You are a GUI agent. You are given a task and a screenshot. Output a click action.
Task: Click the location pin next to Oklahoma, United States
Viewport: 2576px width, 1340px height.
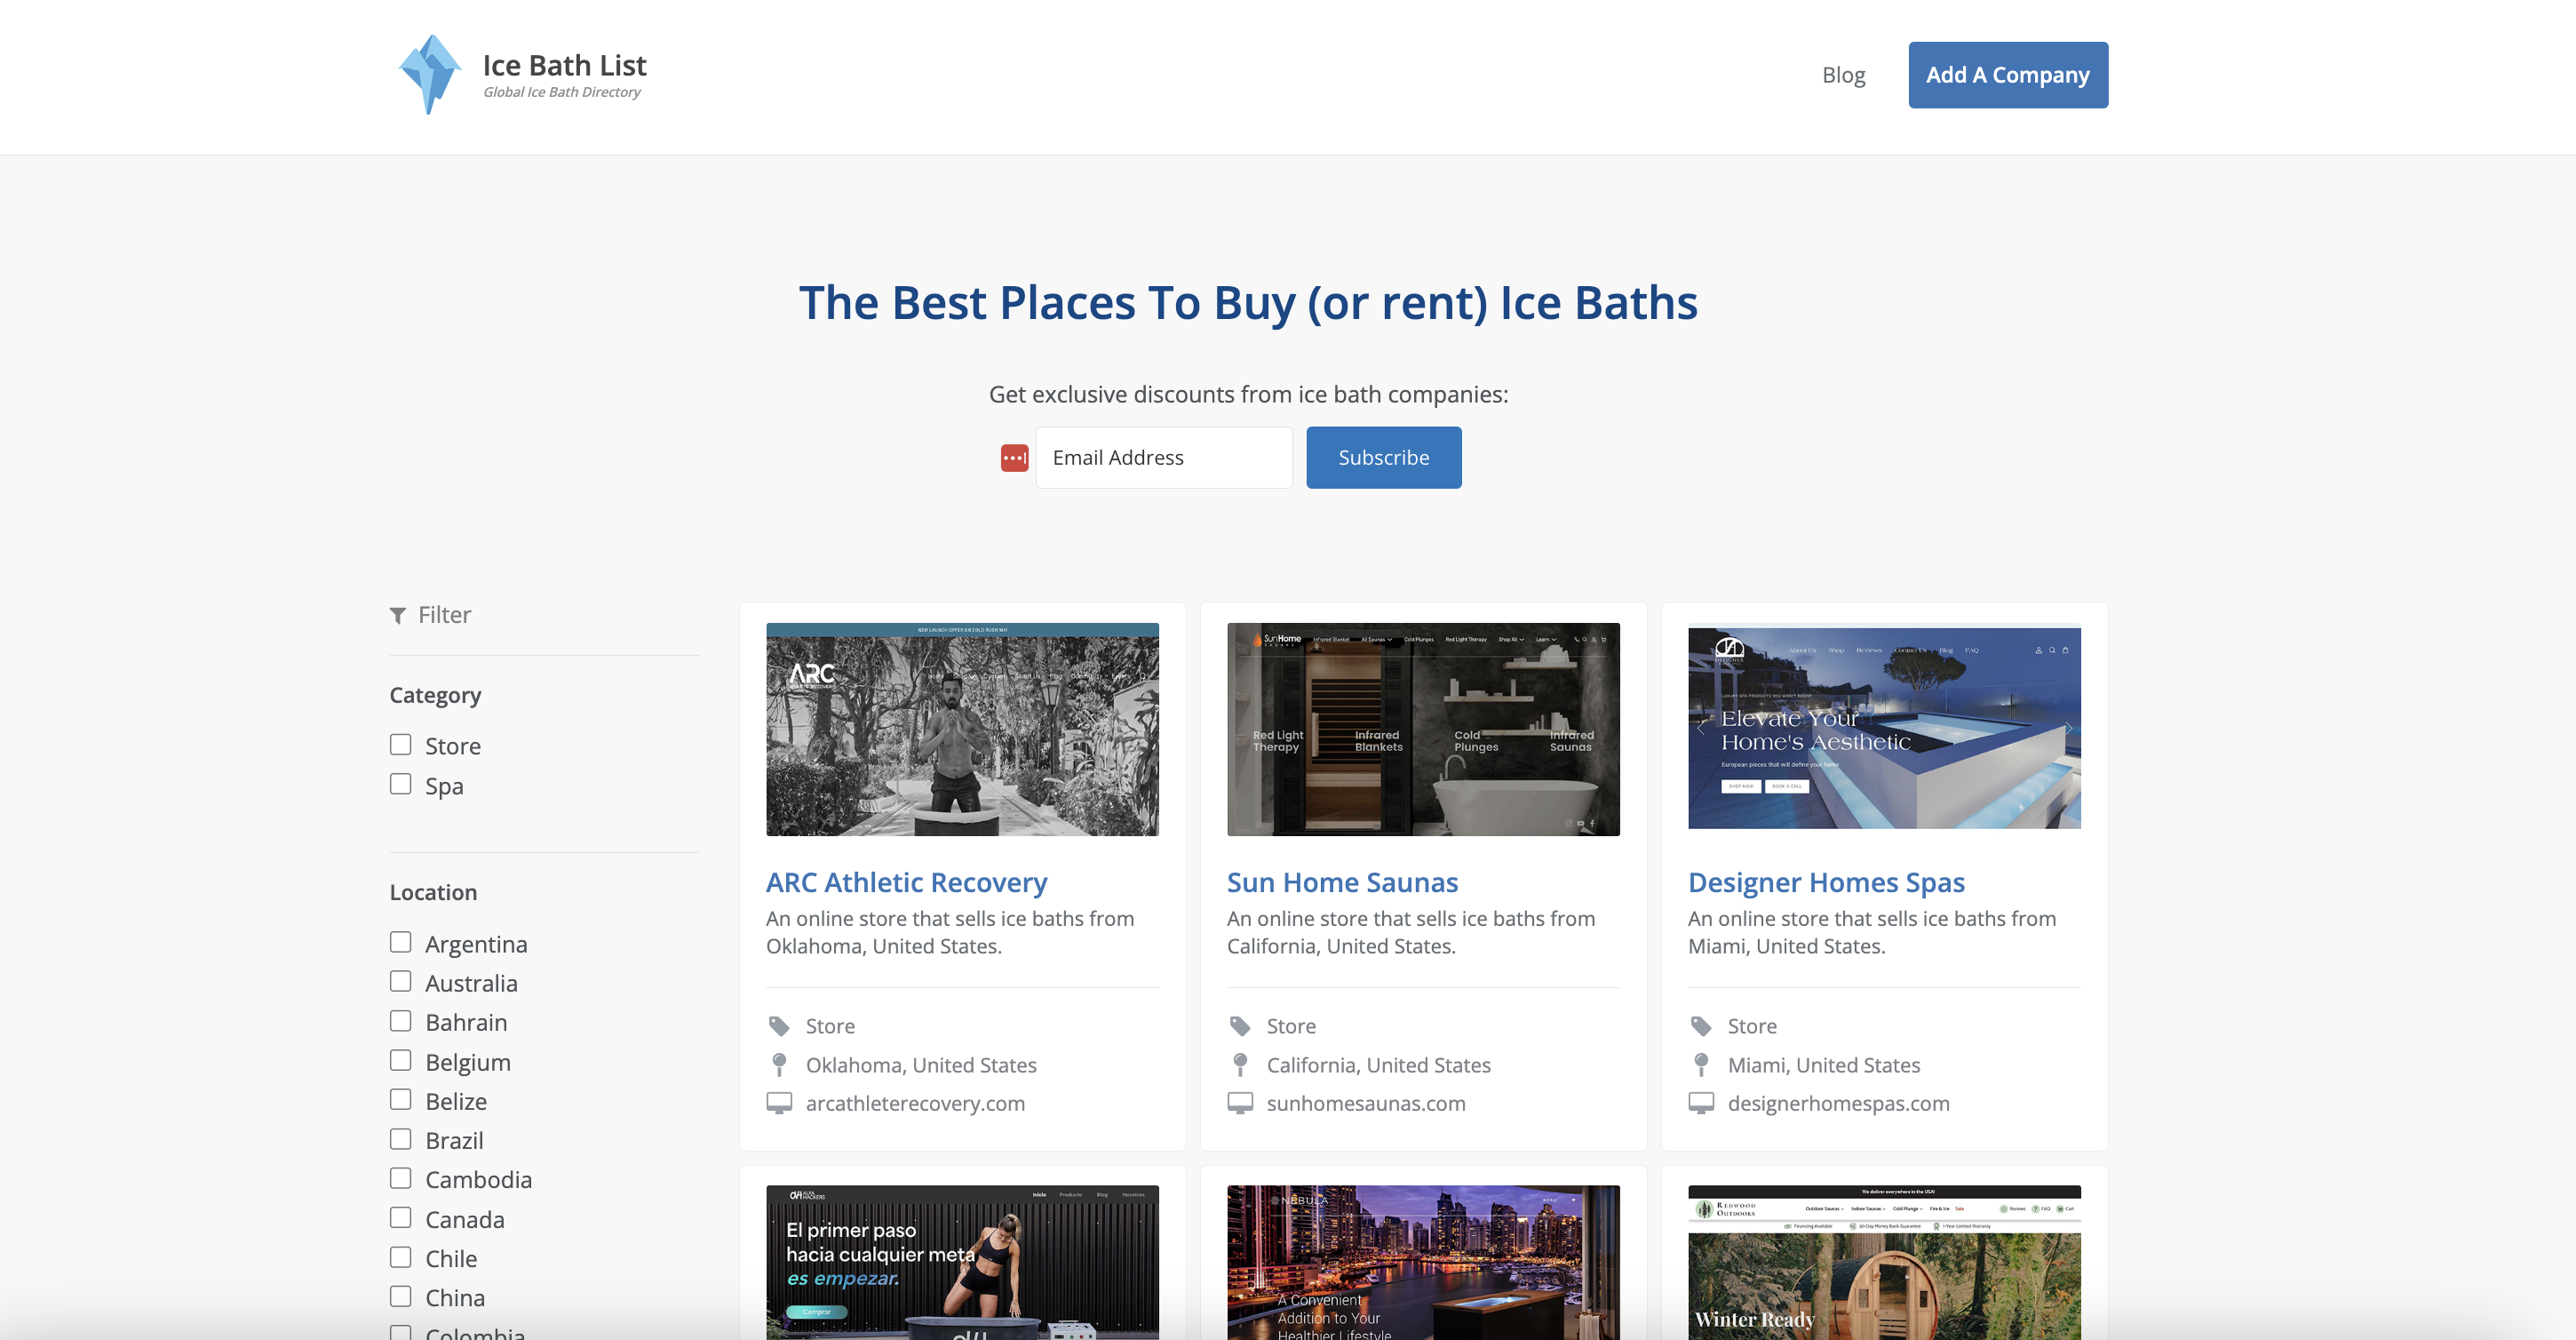(x=779, y=1065)
